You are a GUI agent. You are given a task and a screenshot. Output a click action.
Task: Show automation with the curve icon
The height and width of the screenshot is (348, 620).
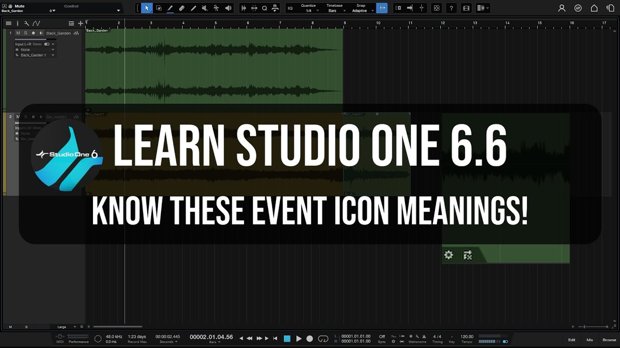point(36,23)
